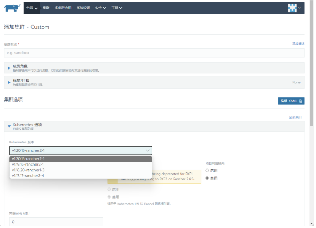Open the 工具 menu

(116, 8)
